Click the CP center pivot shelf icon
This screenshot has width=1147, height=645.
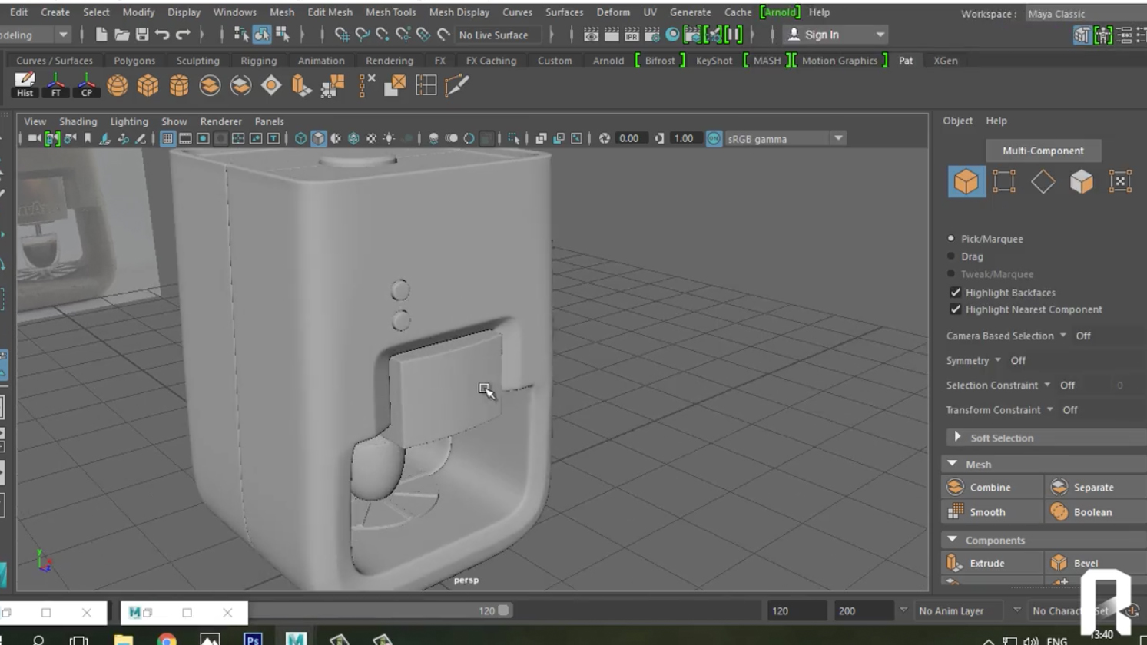[86, 84]
